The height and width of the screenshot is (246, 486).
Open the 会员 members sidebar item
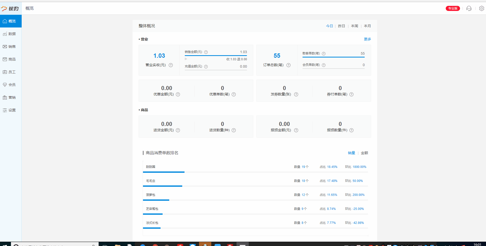tap(11, 85)
